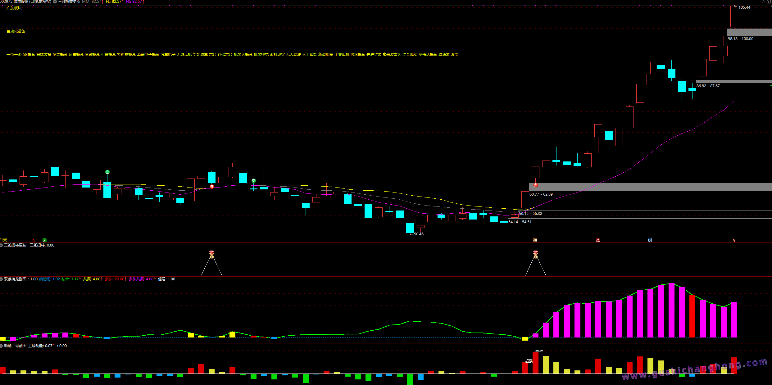Click the 56.15 - 56.32 gap label
Screen dimensions: 772x385
[x=530, y=214]
